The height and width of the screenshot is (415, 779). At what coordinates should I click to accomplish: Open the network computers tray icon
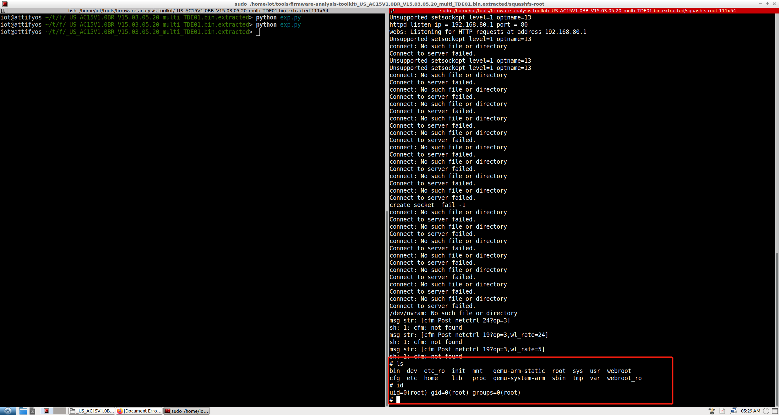733,411
